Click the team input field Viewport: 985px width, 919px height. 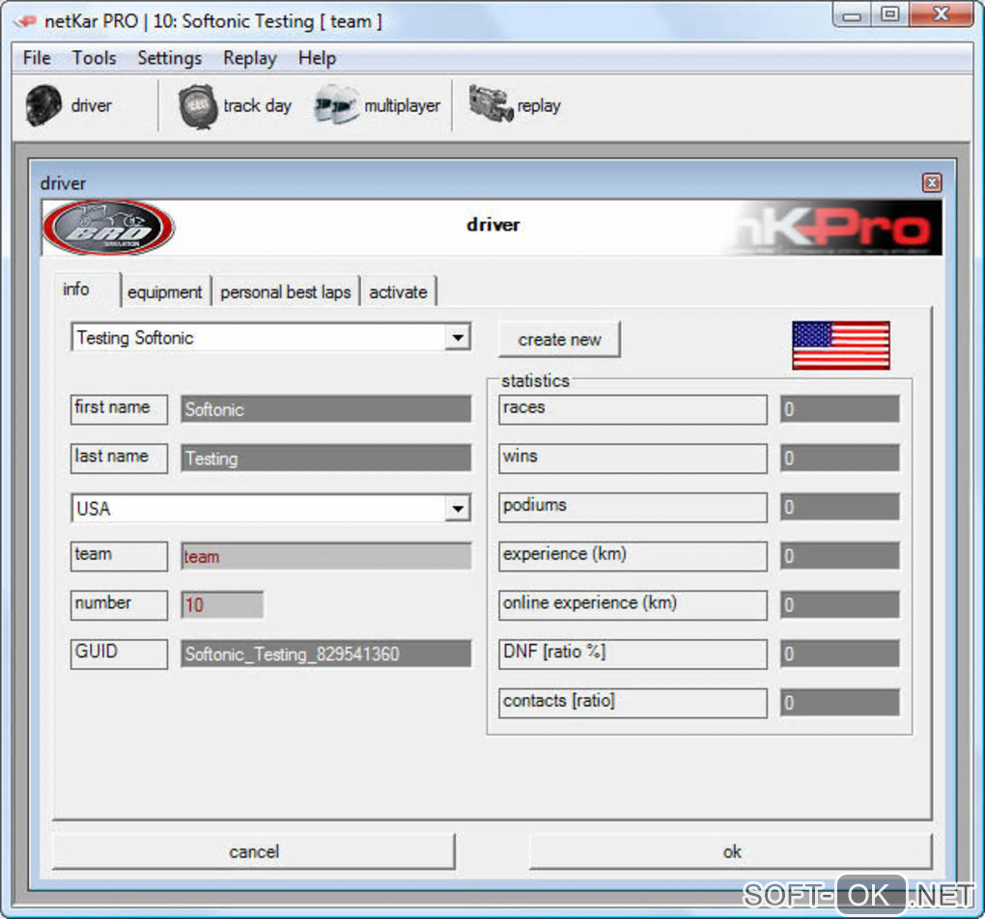tap(325, 556)
